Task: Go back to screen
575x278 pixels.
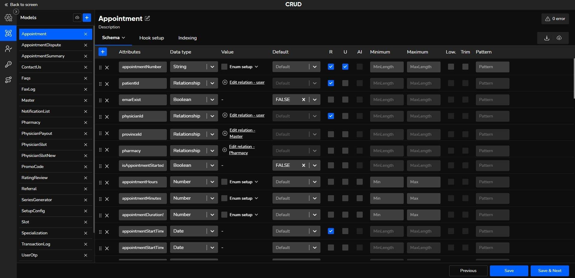Action: click(x=21, y=4)
